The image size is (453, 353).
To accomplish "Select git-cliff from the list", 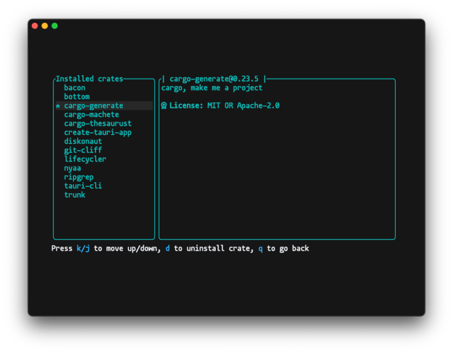I will point(83,150).
